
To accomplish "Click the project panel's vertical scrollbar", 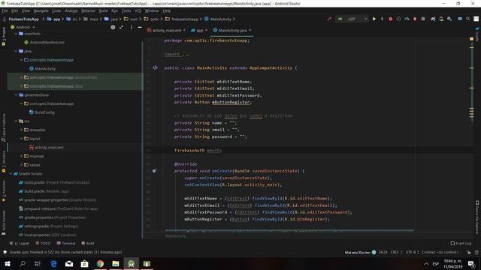I will click(142, 139).
